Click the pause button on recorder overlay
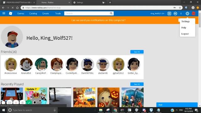The height and width of the screenshot is (113, 201). click(x=22, y=103)
